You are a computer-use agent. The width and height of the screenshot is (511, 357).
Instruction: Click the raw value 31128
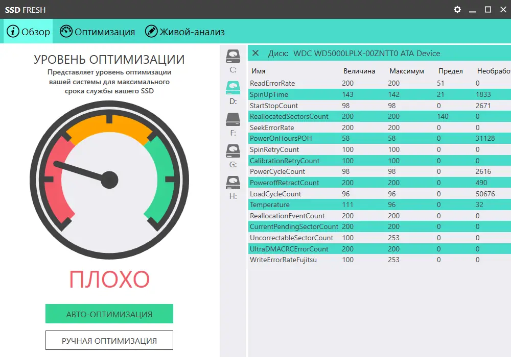coord(485,138)
